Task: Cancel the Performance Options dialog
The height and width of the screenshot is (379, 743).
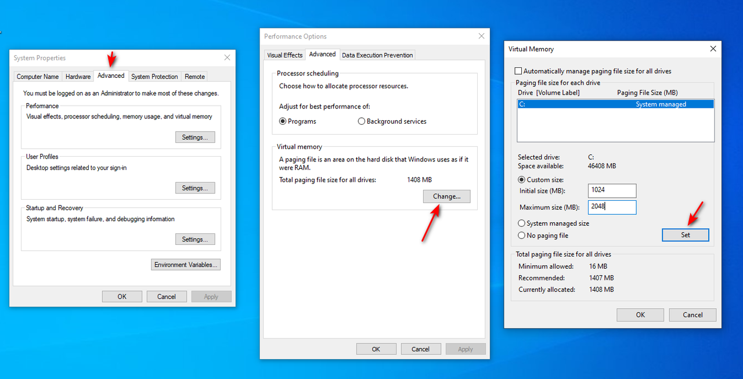Action: [420, 349]
